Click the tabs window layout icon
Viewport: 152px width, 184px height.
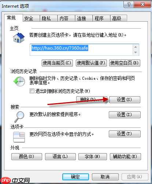[19, 137]
